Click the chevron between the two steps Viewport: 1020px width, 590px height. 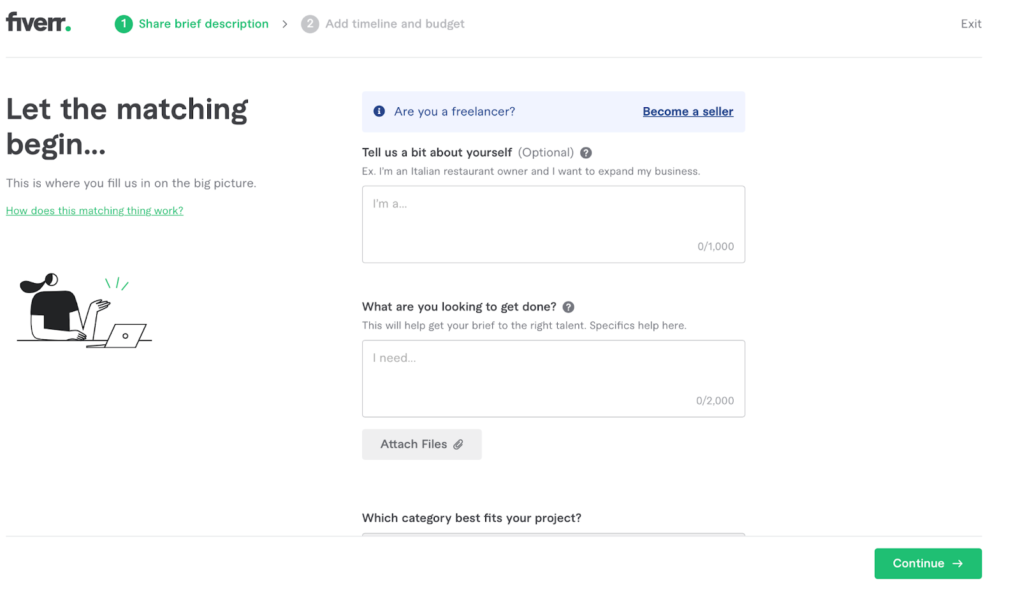285,24
